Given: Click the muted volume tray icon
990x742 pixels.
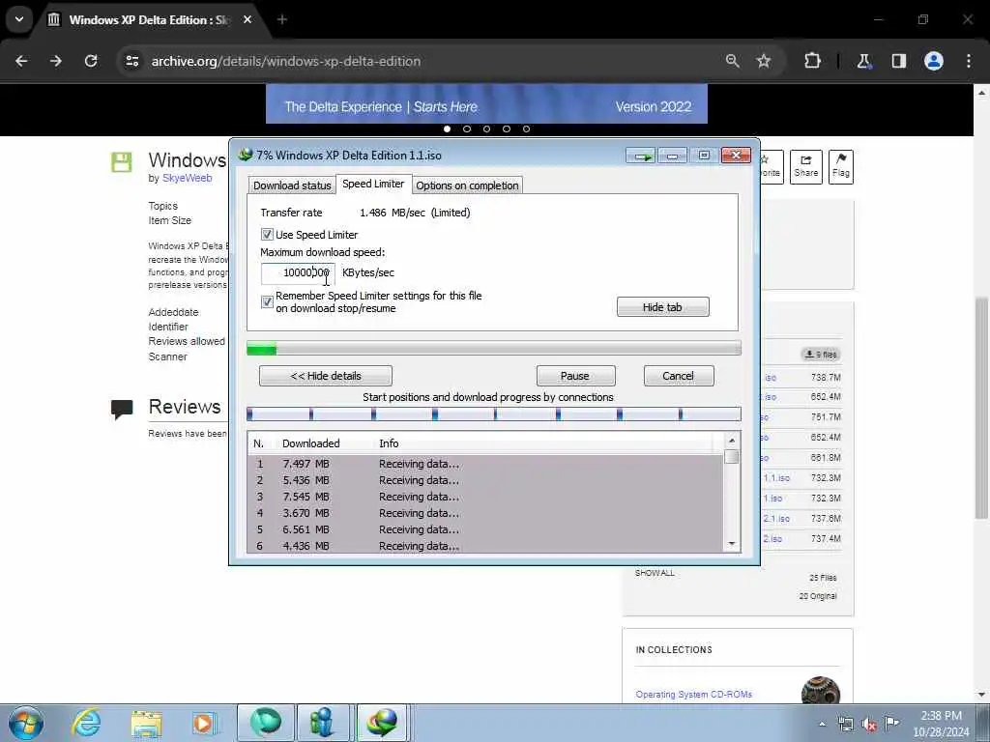Looking at the screenshot, I should 869,725.
